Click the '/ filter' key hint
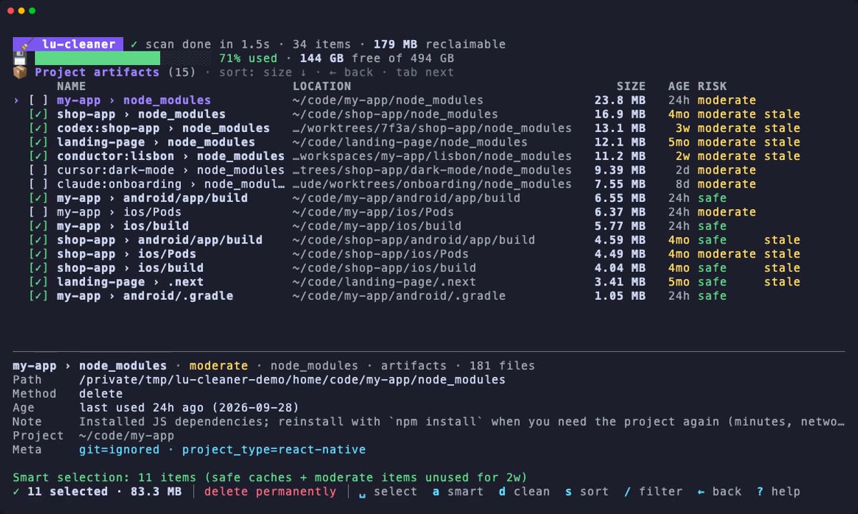The height and width of the screenshot is (514, 858). pyautogui.click(x=653, y=492)
